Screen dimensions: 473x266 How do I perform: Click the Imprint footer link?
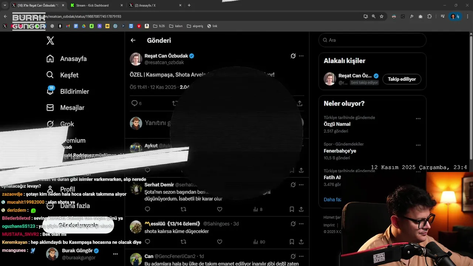point(329,225)
